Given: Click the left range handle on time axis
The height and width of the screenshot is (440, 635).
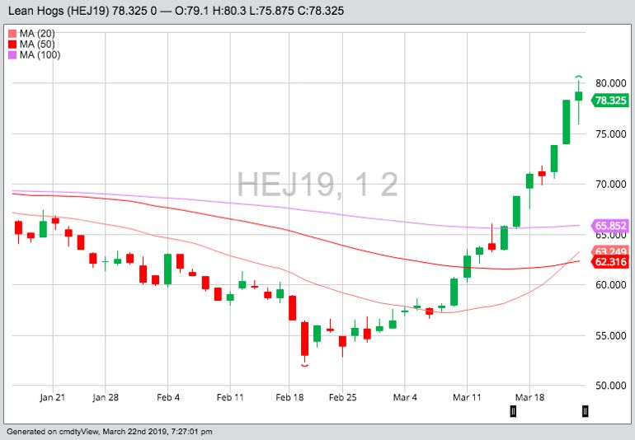Looking at the screenshot, I should tap(513, 410).
